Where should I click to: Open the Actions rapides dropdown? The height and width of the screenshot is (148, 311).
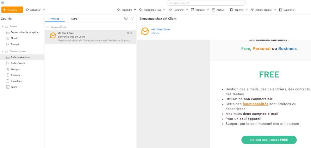[275, 10]
